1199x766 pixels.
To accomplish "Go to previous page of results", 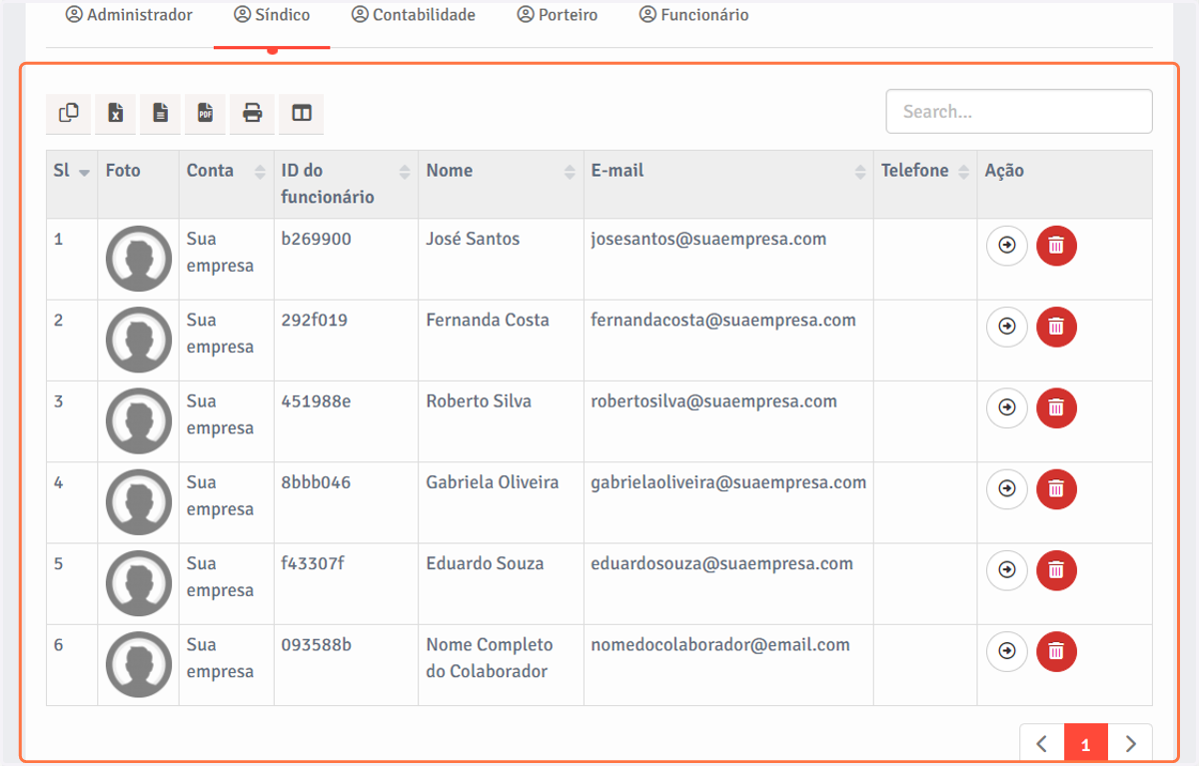I will [x=1042, y=744].
